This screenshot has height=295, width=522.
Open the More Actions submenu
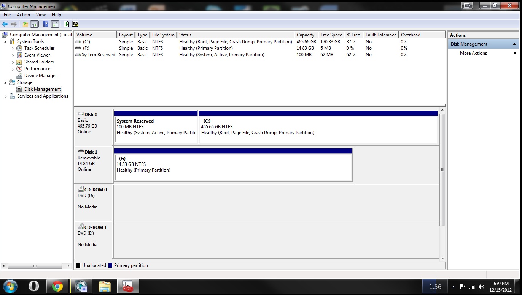pyautogui.click(x=483, y=53)
